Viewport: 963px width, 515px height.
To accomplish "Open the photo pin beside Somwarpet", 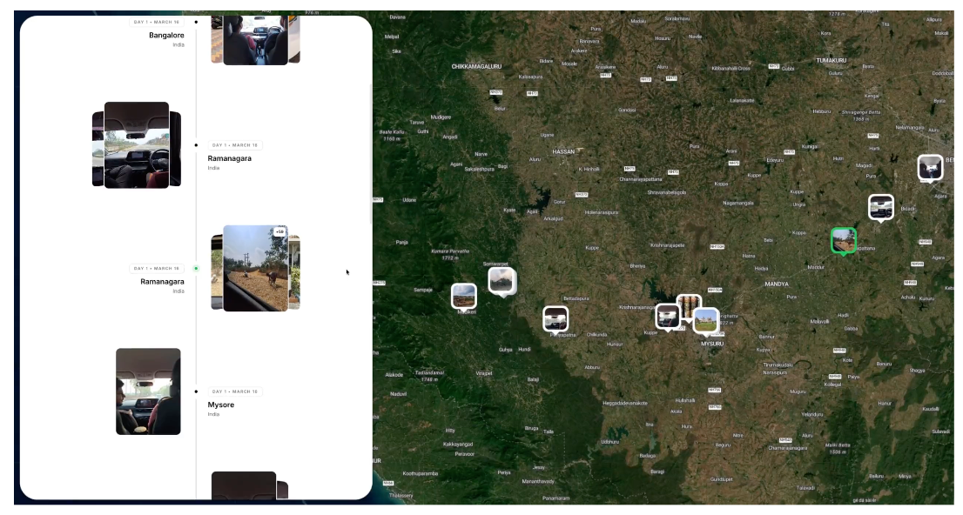I will pyautogui.click(x=502, y=280).
